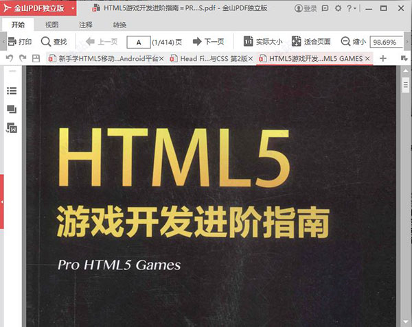Click the PDF file icon in title bar
This screenshot has height=327, width=412.
click(x=95, y=8)
